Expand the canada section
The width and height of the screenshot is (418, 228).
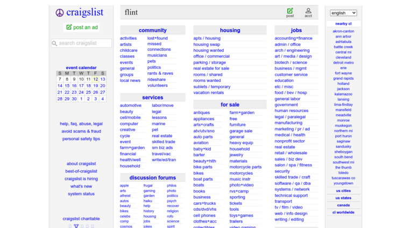click(x=343, y=205)
